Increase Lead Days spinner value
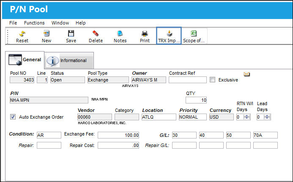The width and height of the screenshot is (293, 182). point(267,116)
